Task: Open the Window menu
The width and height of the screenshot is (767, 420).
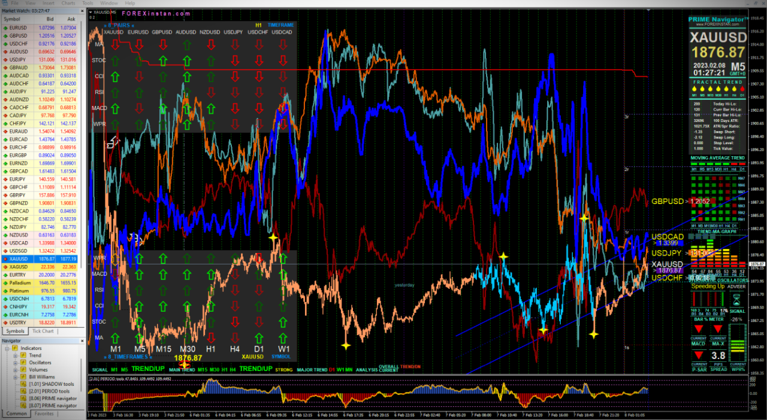Action: pos(109,3)
